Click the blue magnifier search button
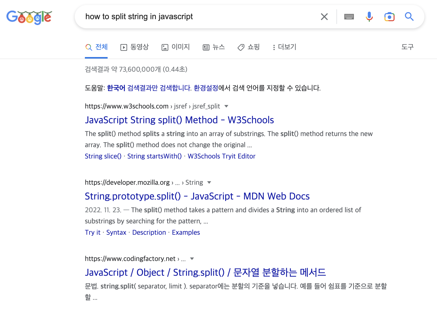 409,17
